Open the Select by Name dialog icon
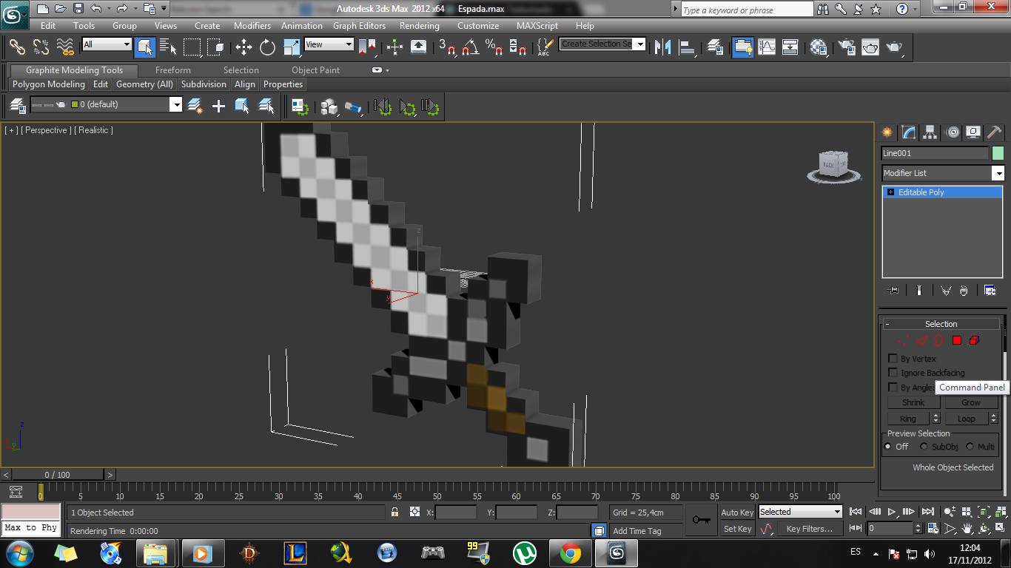Viewport: 1011px width, 568px height. coord(168,47)
